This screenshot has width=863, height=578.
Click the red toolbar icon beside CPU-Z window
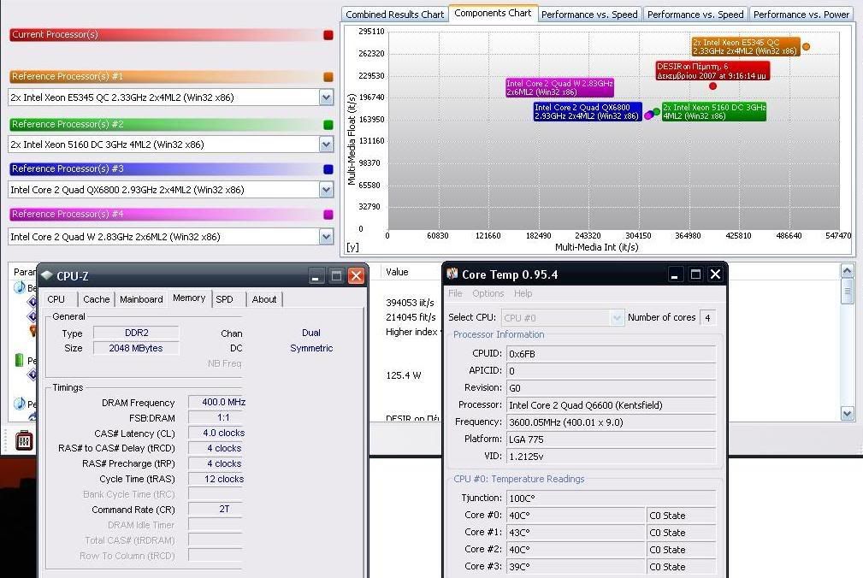(24, 441)
